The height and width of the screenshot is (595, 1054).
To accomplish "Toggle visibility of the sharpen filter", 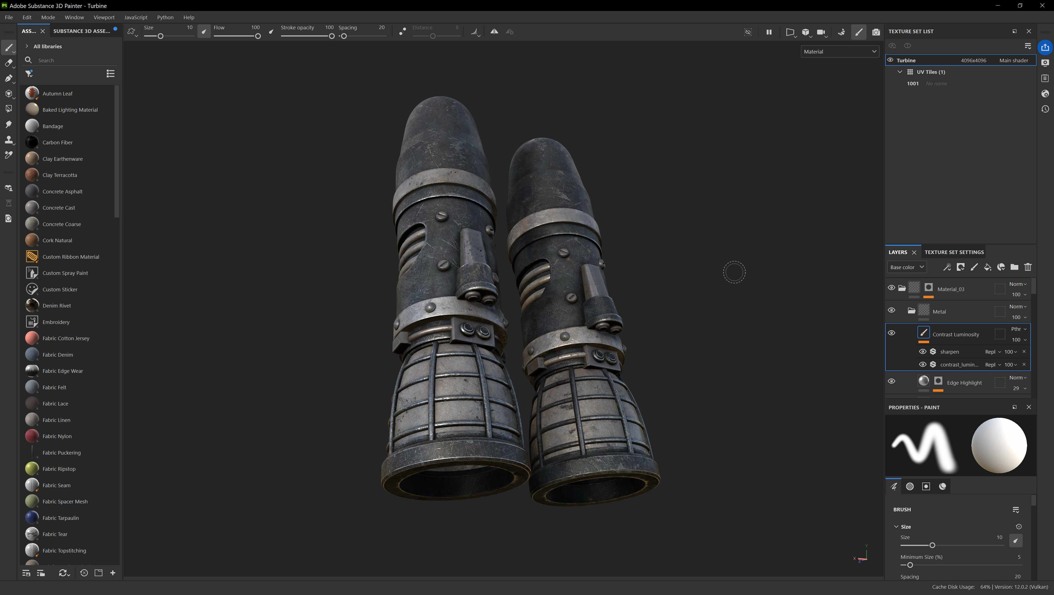I will (923, 352).
